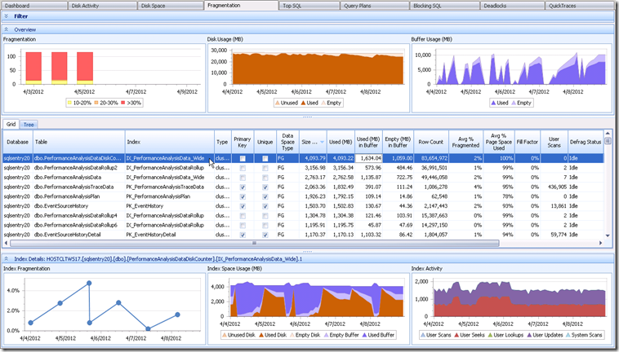Sort by the Avg % Fragmented column
The height and width of the screenshot is (352, 619).
[x=465, y=142]
